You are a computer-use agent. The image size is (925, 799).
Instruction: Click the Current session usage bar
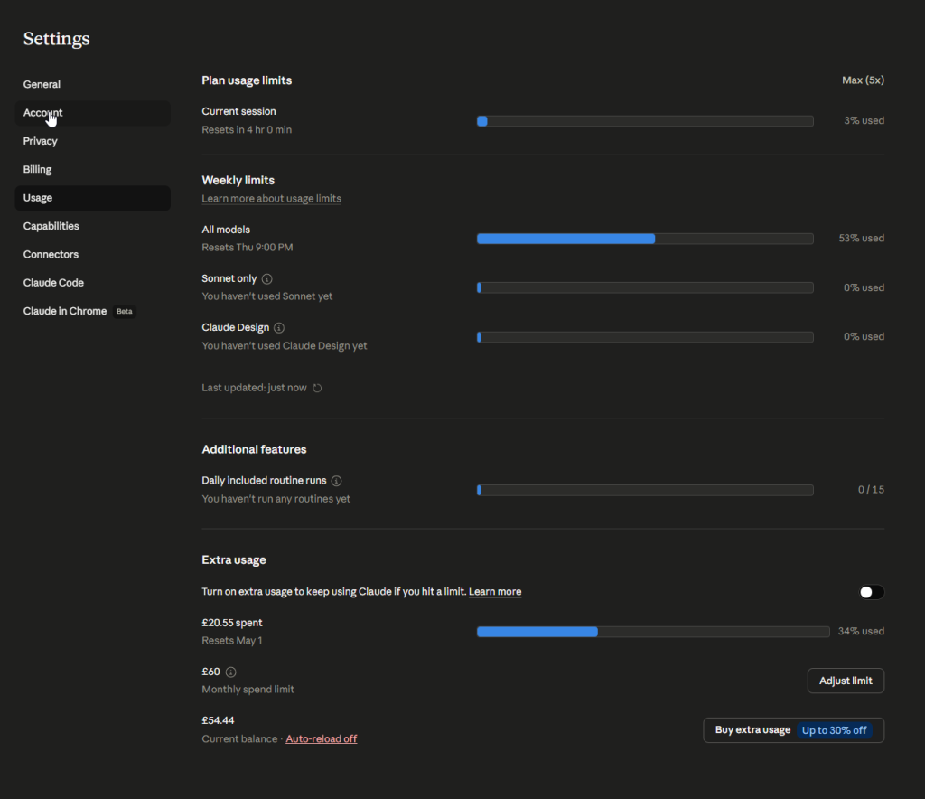645,121
